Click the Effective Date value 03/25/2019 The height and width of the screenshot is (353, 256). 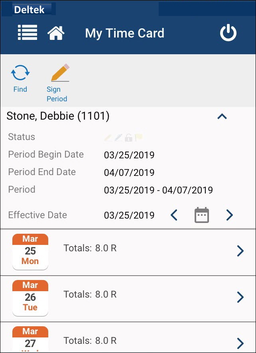129,215
